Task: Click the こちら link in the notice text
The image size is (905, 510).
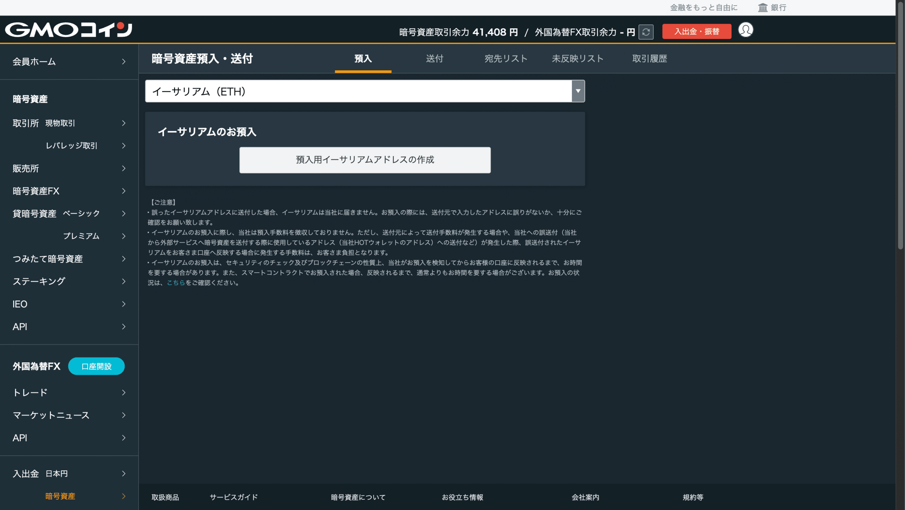Action: [176, 283]
